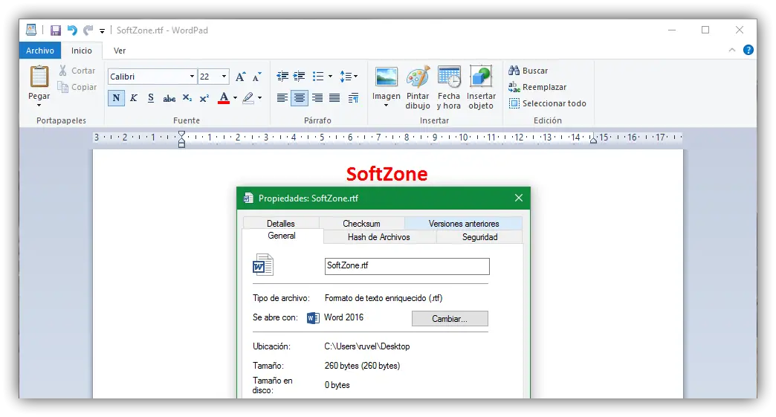776x417 pixels.
Task: Click the Insertar objeto icon
Action: click(481, 88)
